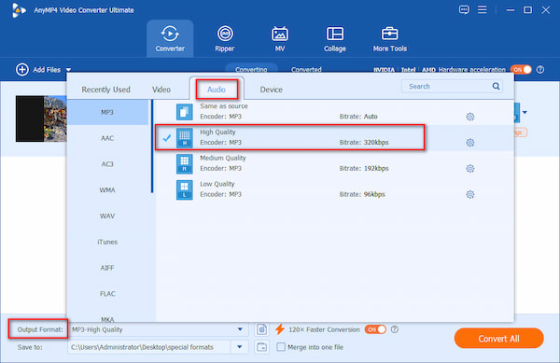Switch to the Converting tab
The width and height of the screenshot is (560, 363).
(x=251, y=69)
